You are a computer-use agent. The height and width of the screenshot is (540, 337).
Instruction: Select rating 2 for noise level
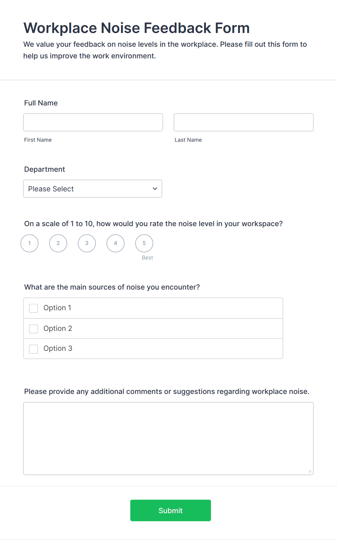coord(58,243)
